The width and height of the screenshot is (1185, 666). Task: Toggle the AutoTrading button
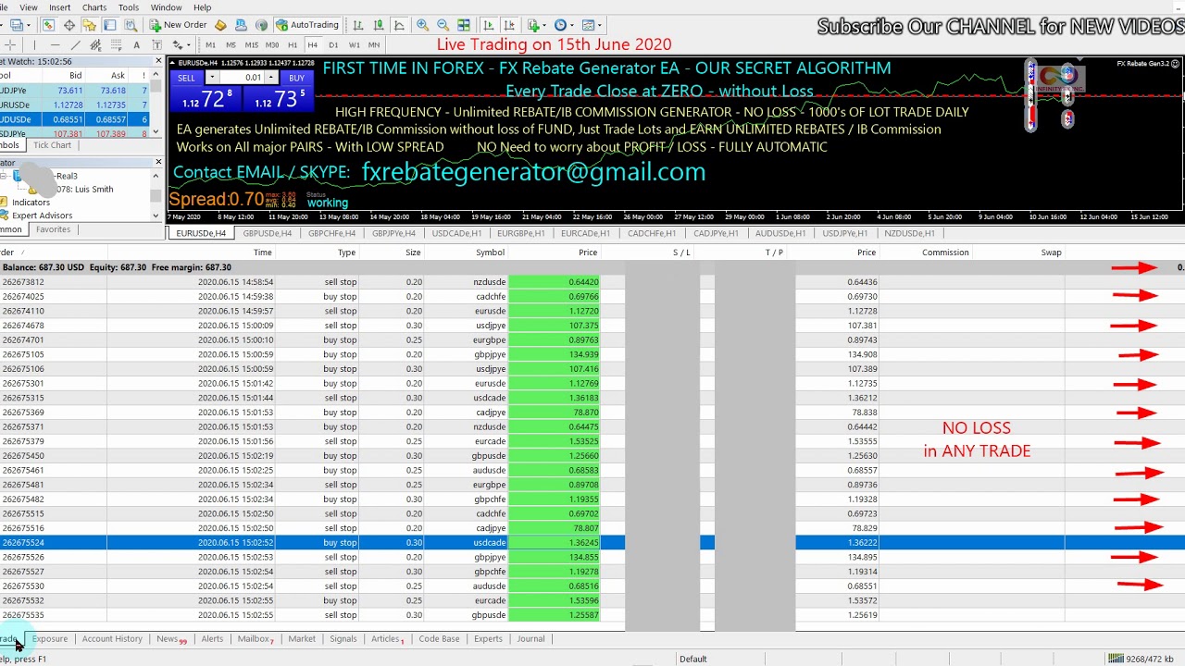point(308,25)
